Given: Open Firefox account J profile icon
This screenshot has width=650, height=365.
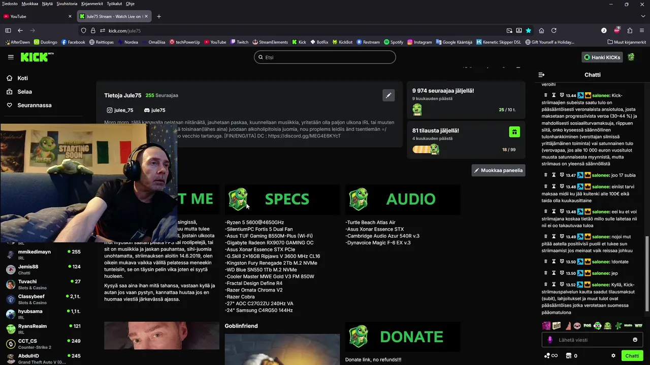Looking at the screenshot, I should (604, 30).
